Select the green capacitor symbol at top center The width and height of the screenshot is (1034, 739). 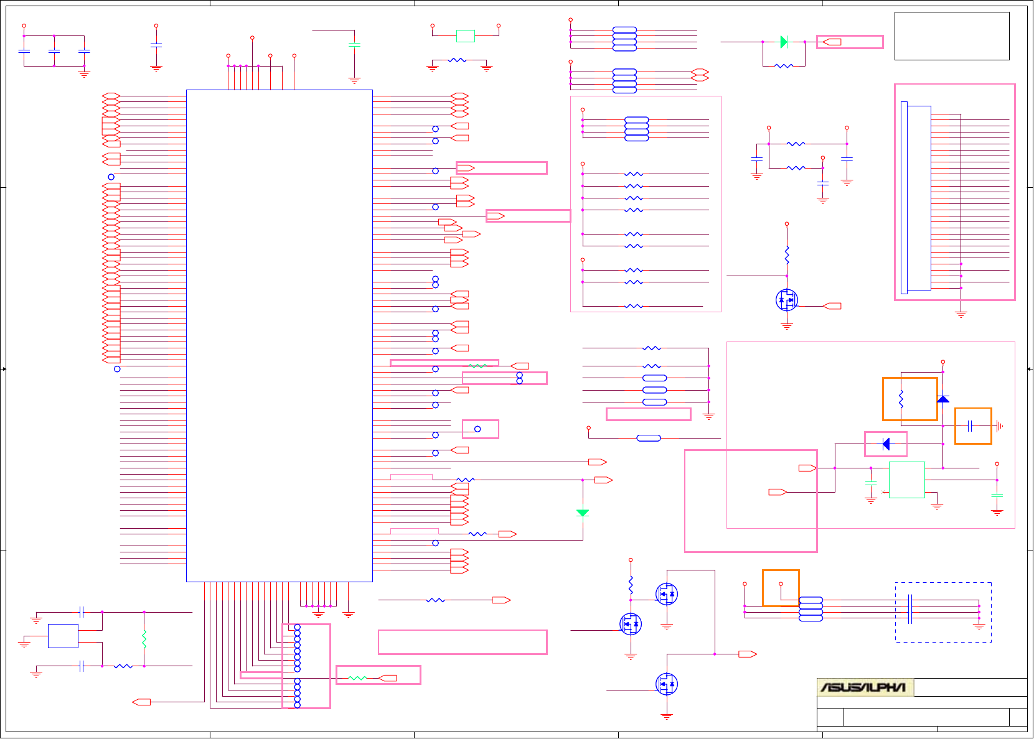pyautogui.click(x=354, y=45)
